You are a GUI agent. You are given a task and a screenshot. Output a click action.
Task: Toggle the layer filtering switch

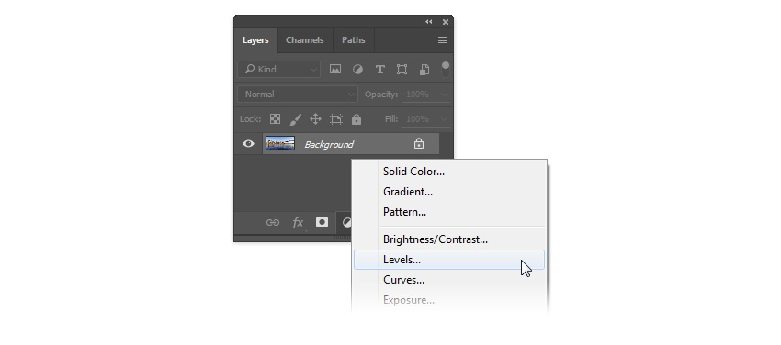click(x=446, y=69)
